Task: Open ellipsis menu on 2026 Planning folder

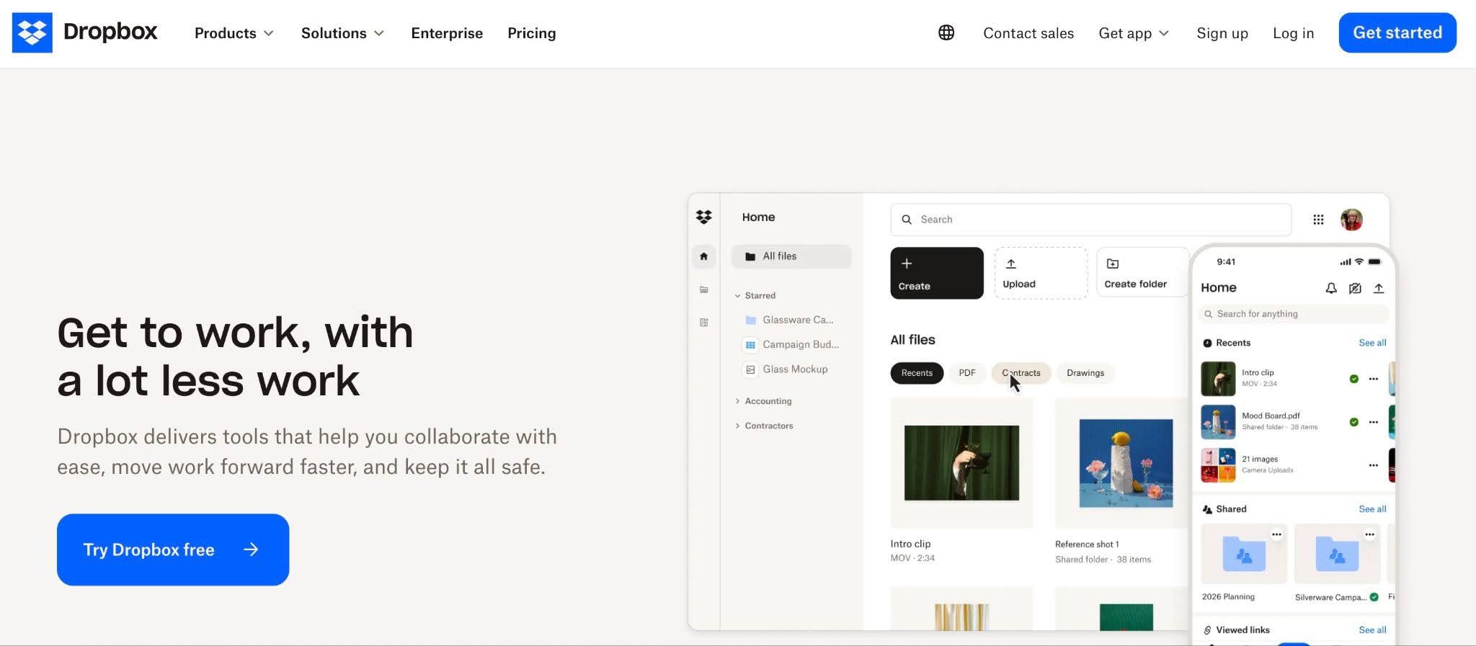Action: pyautogui.click(x=1276, y=534)
